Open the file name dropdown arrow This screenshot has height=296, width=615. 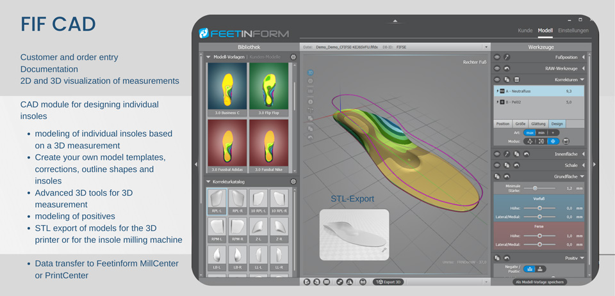point(486,47)
